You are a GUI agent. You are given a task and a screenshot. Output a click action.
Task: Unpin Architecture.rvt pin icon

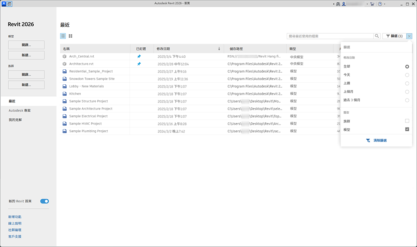click(x=139, y=64)
